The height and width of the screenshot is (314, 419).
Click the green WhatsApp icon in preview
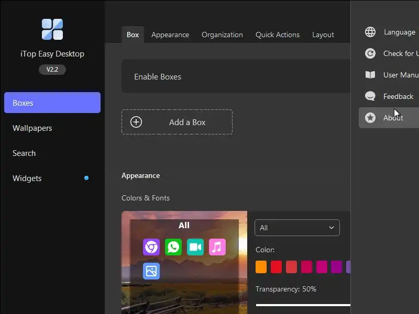click(173, 247)
